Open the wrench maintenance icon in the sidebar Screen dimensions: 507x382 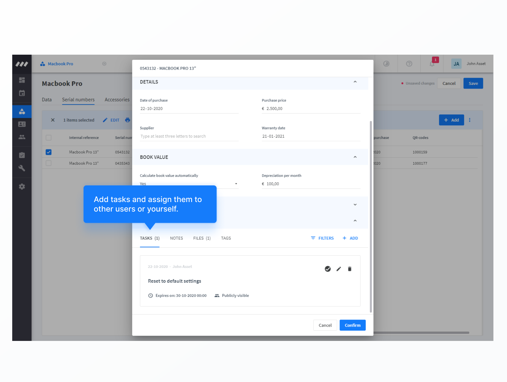[22, 168]
